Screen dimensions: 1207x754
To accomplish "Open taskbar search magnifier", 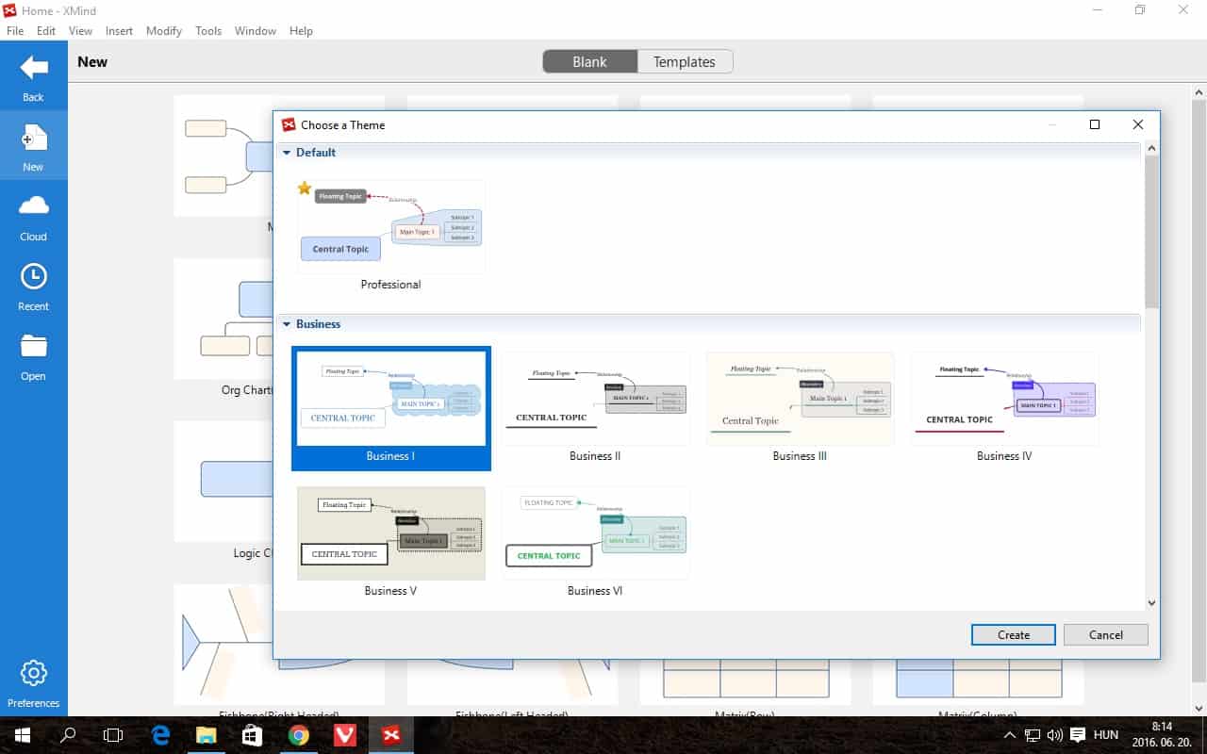I will 68,735.
